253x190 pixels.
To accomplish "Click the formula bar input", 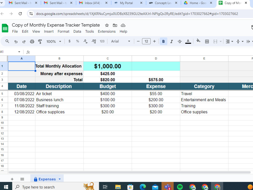I will pos(142,52).
